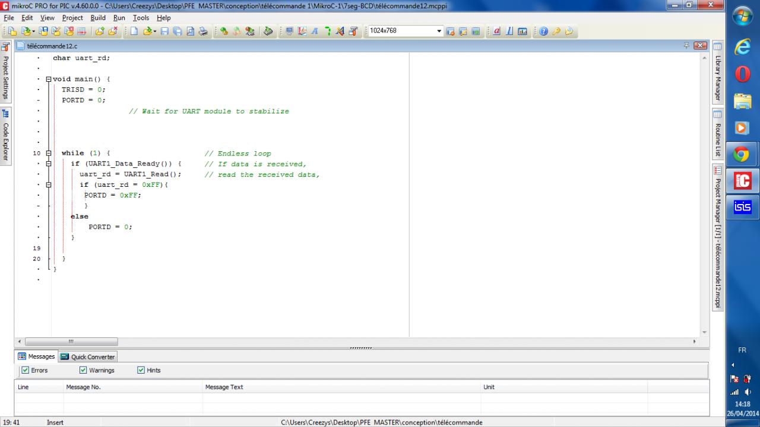Open Opera browser from the taskbar
Image resolution: width=760 pixels, height=427 pixels.
click(x=742, y=75)
